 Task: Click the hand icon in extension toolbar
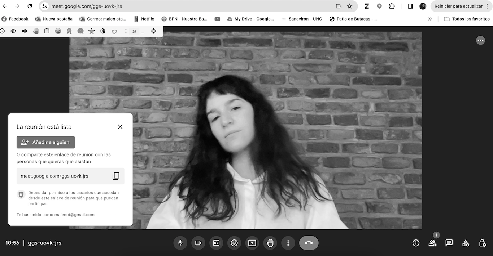click(x=36, y=31)
